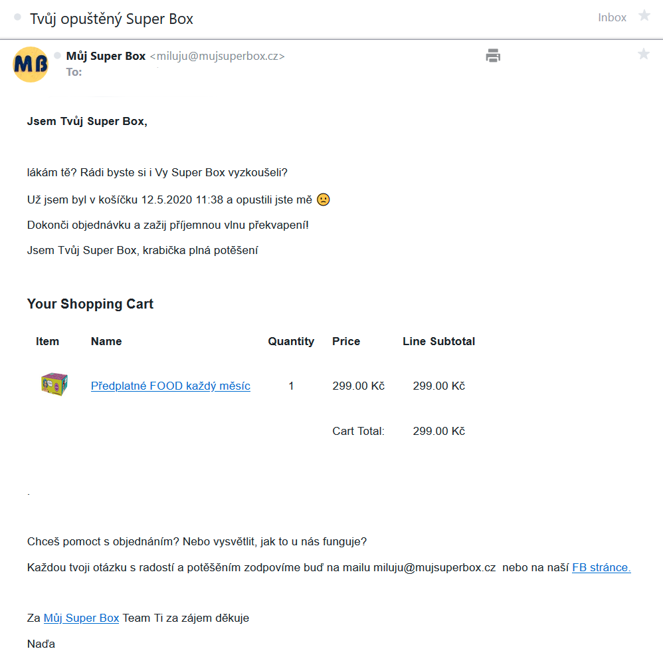Click the sad face emoji
The image size is (663, 661).
pos(323,199)
